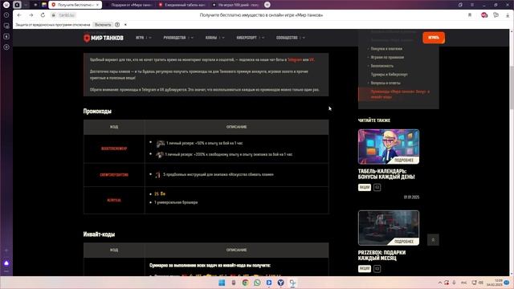Click Акции tag under Табель-календарь
Screen dimensions: 514x289
[364, 187]
